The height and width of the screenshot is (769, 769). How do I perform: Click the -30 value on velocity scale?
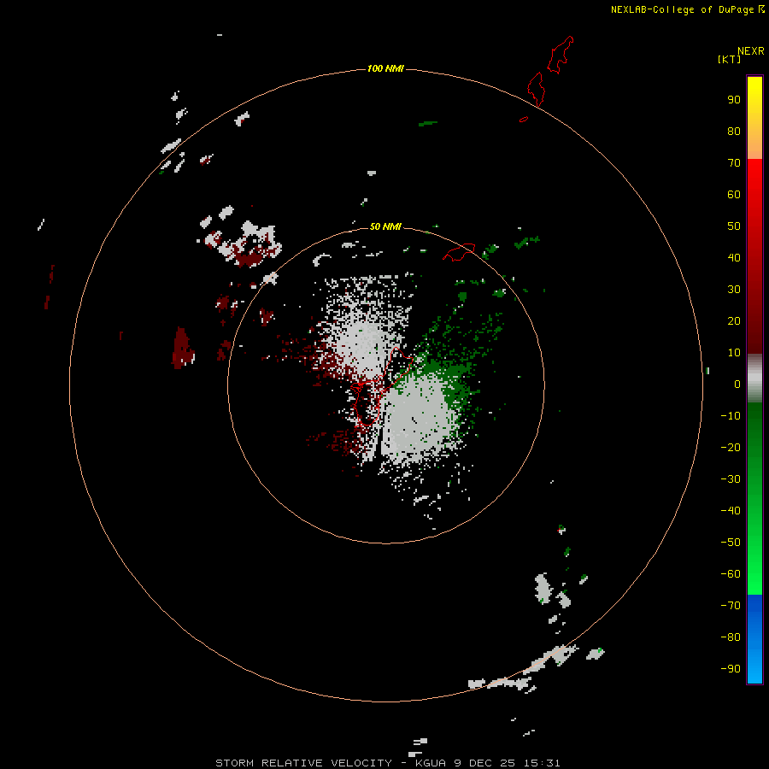click(731, 479)
